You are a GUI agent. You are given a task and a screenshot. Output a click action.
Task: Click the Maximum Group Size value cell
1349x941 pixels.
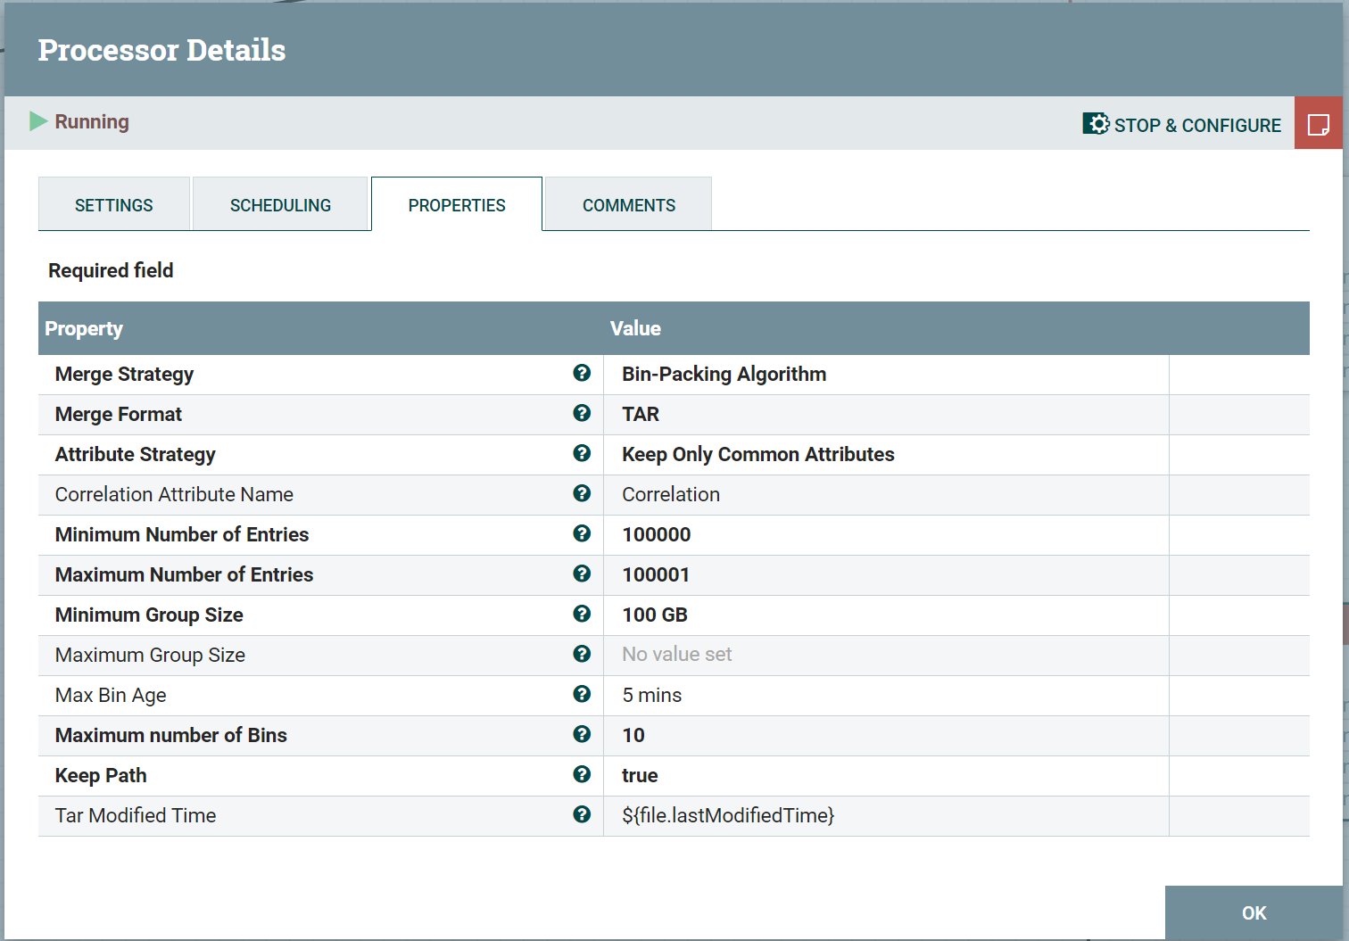click(803, 655)
